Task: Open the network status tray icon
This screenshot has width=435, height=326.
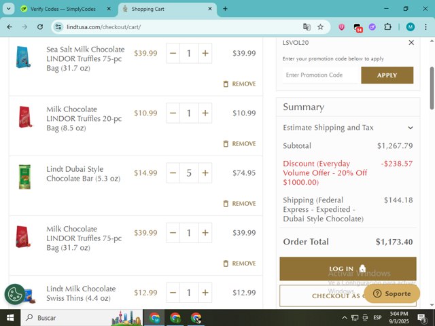Action: 355,318
